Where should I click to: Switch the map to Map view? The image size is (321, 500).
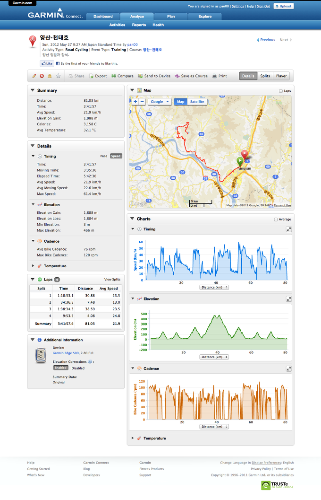coord(181,102)
